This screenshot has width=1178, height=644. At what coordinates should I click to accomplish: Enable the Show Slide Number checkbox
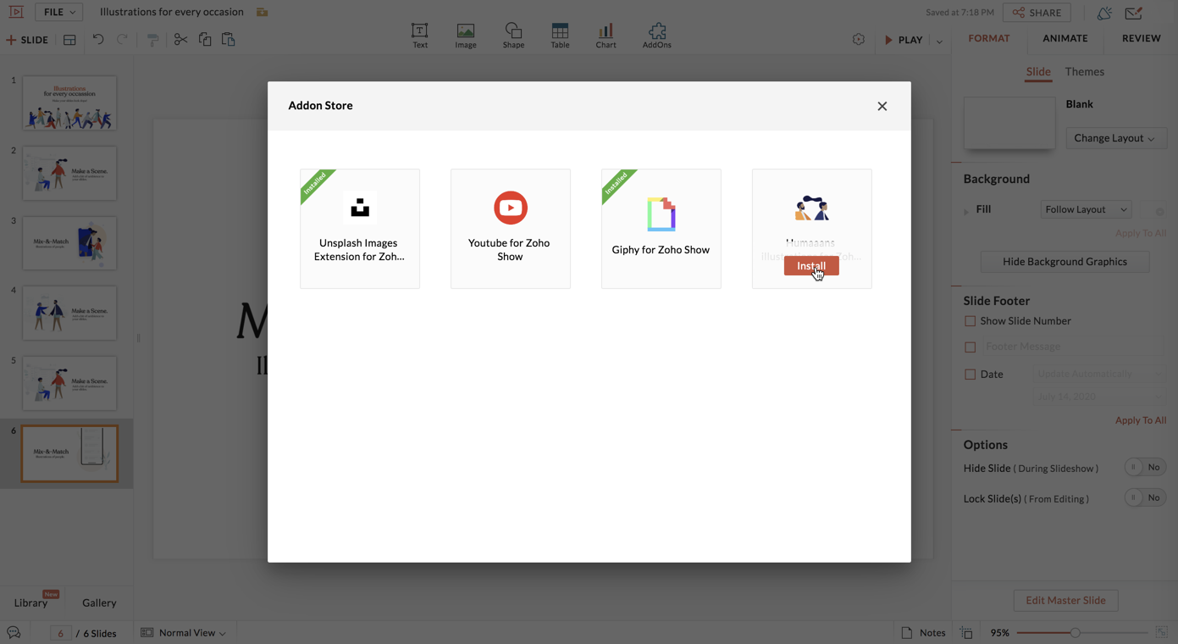(971, 321)
